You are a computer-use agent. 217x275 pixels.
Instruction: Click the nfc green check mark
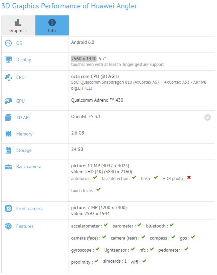tap(152, 249)
